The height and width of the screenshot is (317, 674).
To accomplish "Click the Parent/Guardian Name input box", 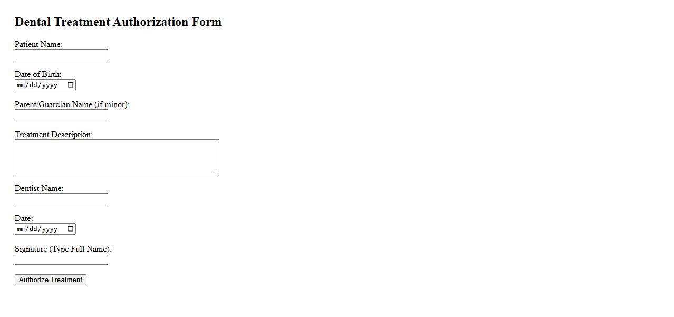I will pyautogui.click(x=61, y=115).
